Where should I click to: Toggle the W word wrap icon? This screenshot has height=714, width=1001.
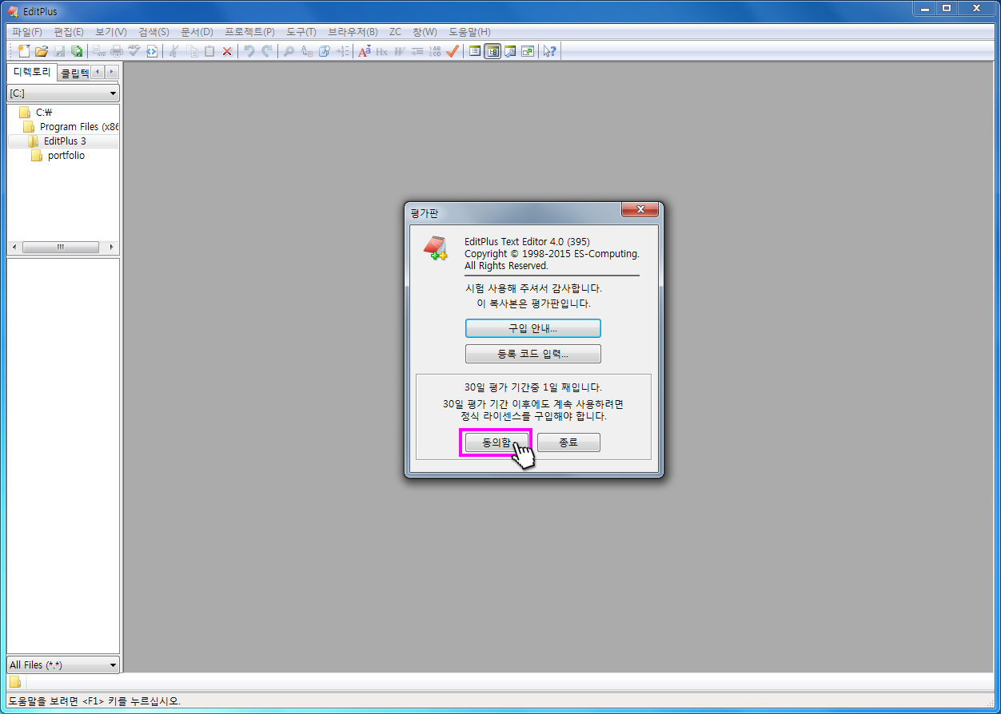(400, 51)
